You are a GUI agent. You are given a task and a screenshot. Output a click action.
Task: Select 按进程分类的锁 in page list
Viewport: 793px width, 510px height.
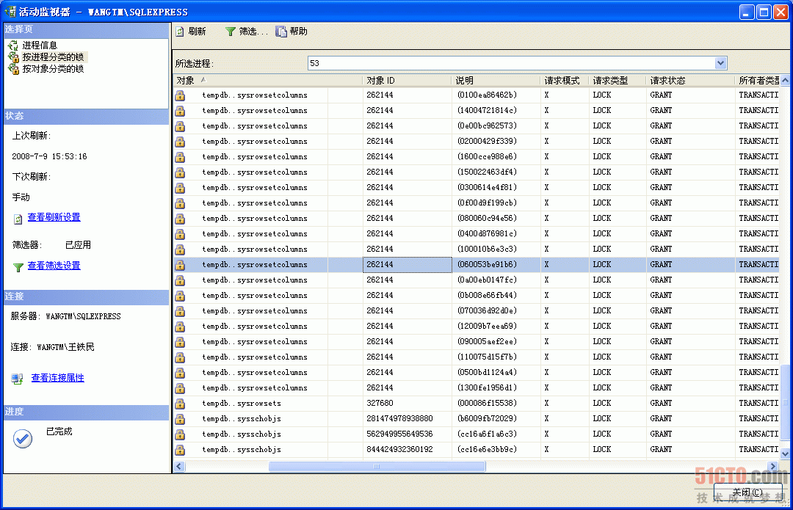point(52,57)
